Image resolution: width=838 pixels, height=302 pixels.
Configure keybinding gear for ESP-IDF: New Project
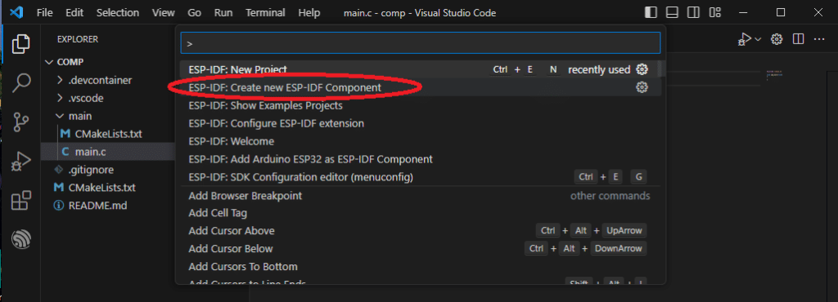(642, 69)
